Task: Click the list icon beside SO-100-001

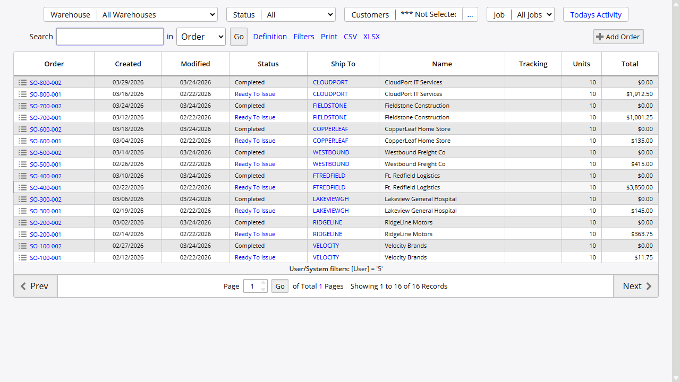Action: [22, 257]
